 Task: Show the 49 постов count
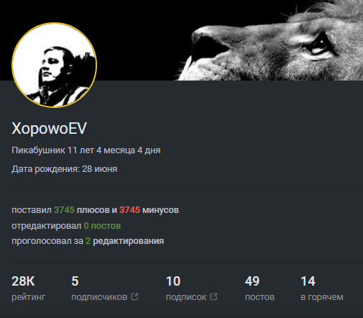(259, 289)
